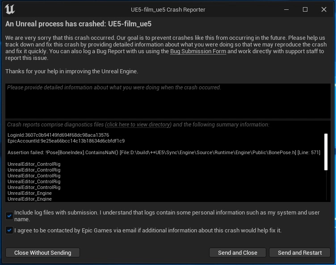Screen dimensions: 336x265
Task: Click the Send and Close button
Action: 237,252
